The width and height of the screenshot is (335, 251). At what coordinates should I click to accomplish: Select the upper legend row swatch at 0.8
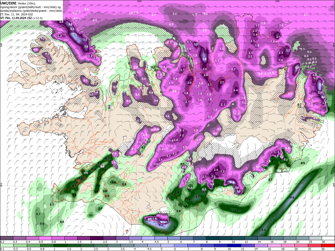58,238
